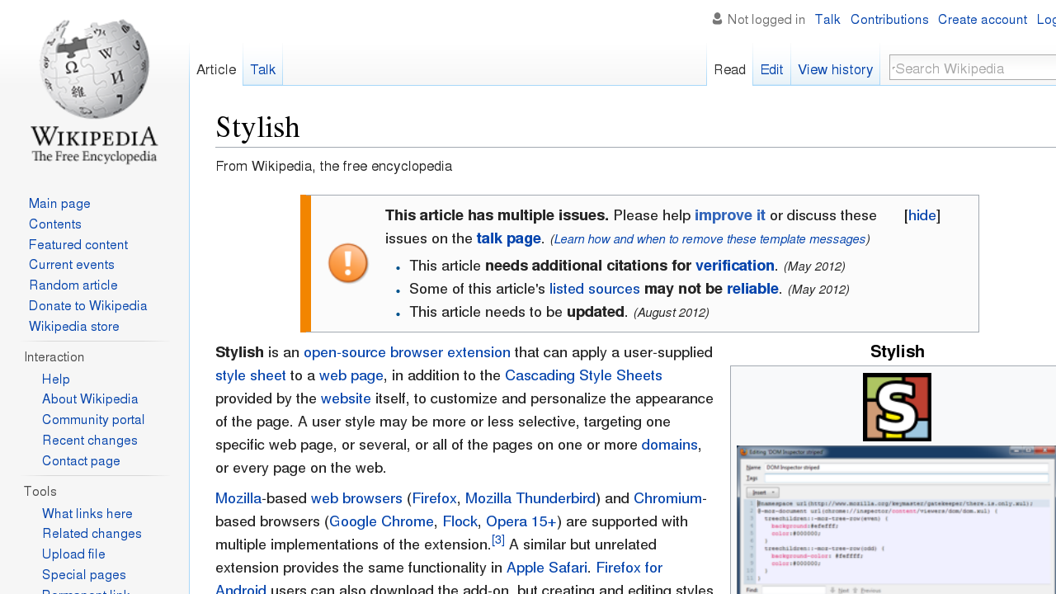Follow the web page link
This screenshot has height=594, width=1056.
tap(351, 375)
